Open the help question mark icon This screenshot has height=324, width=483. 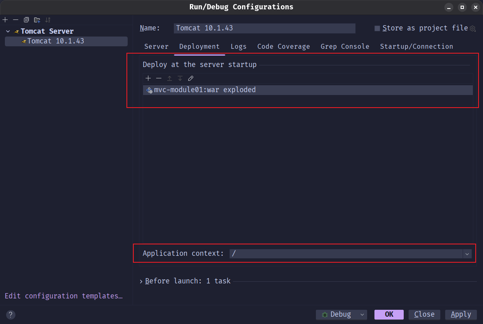pos(11,315)
